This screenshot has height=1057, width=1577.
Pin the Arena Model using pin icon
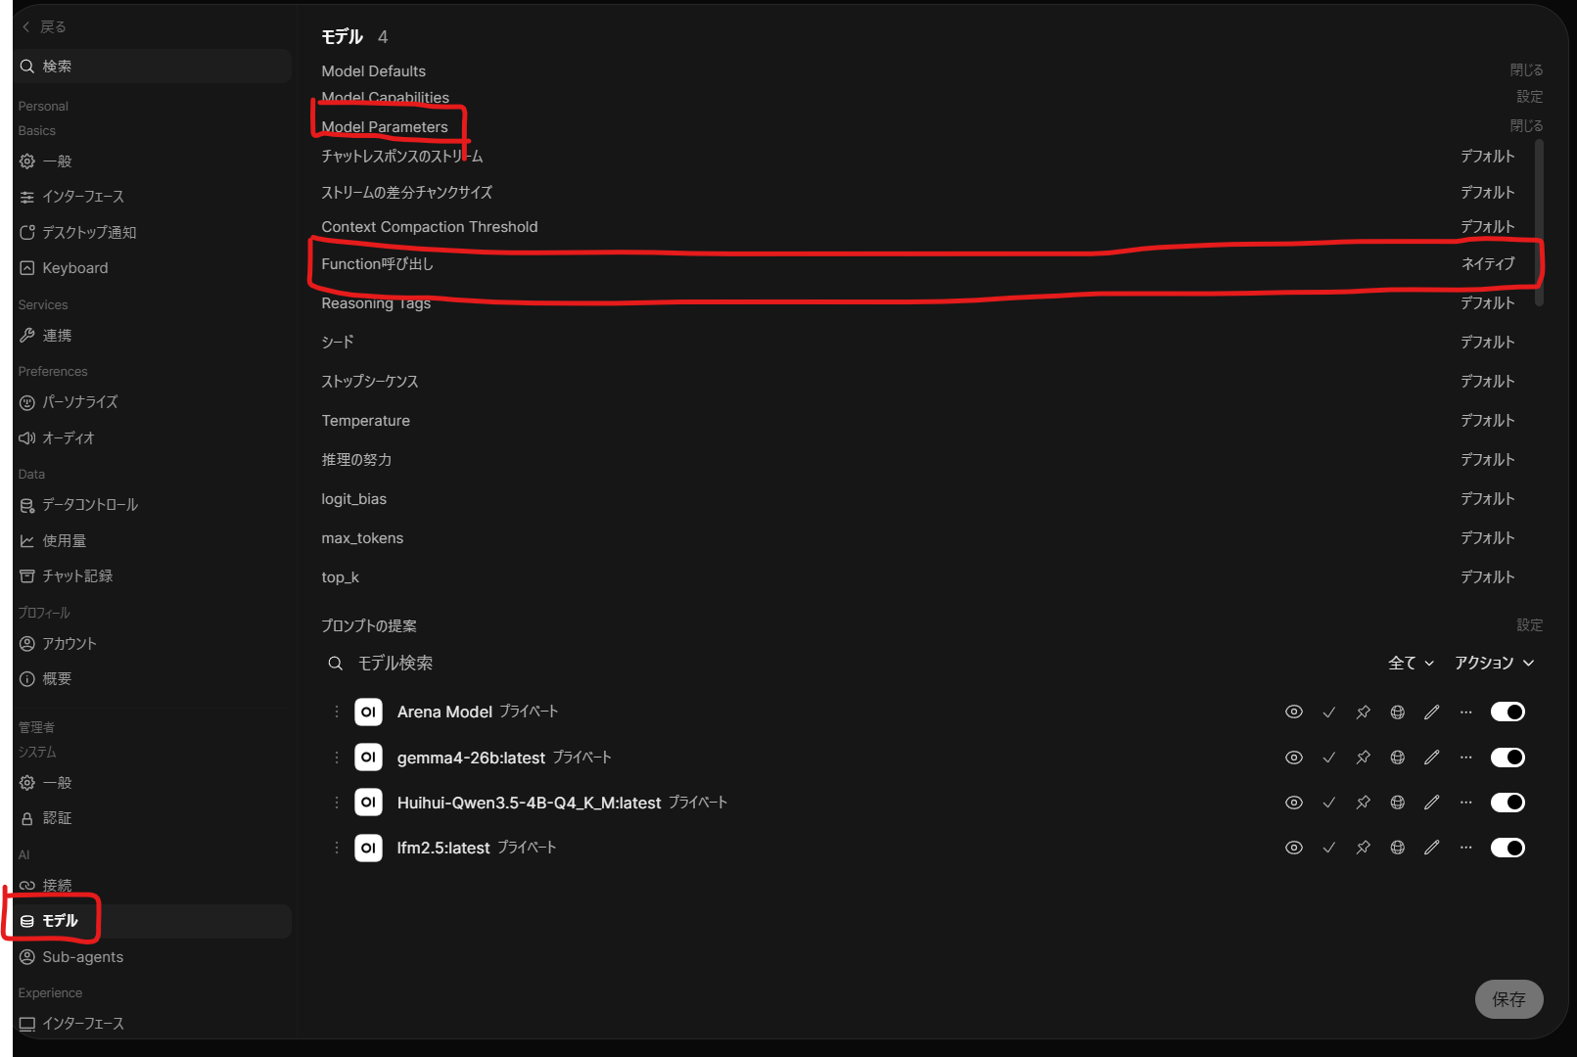tap(1363, 712)
